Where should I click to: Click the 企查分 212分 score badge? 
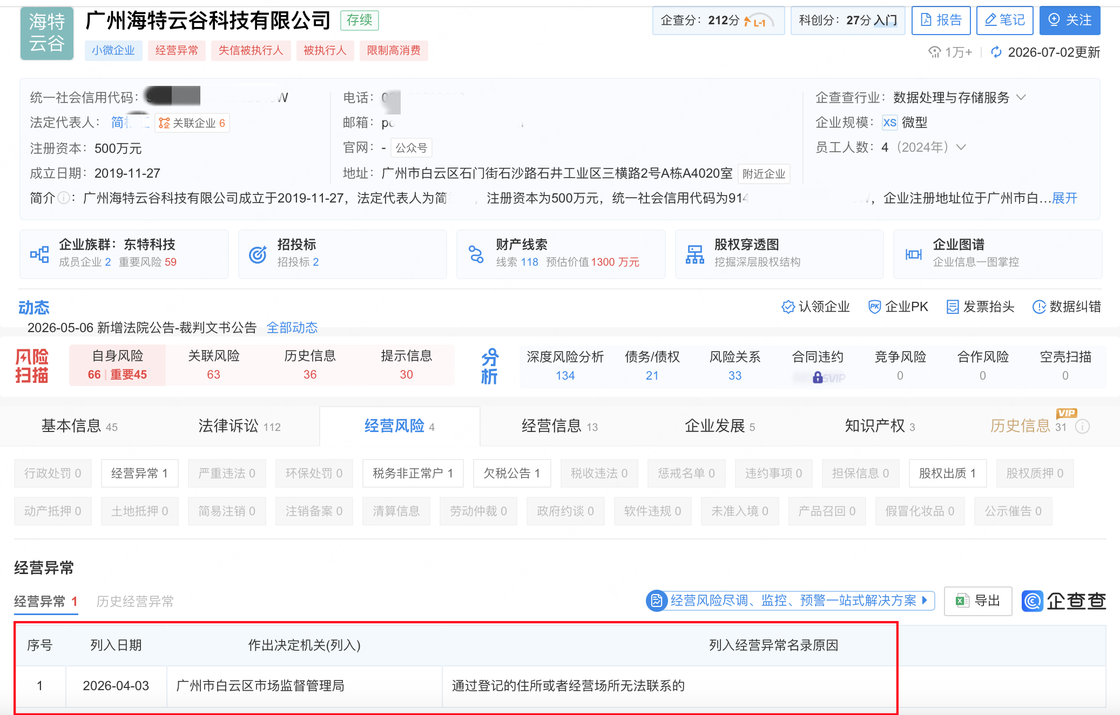718,21
